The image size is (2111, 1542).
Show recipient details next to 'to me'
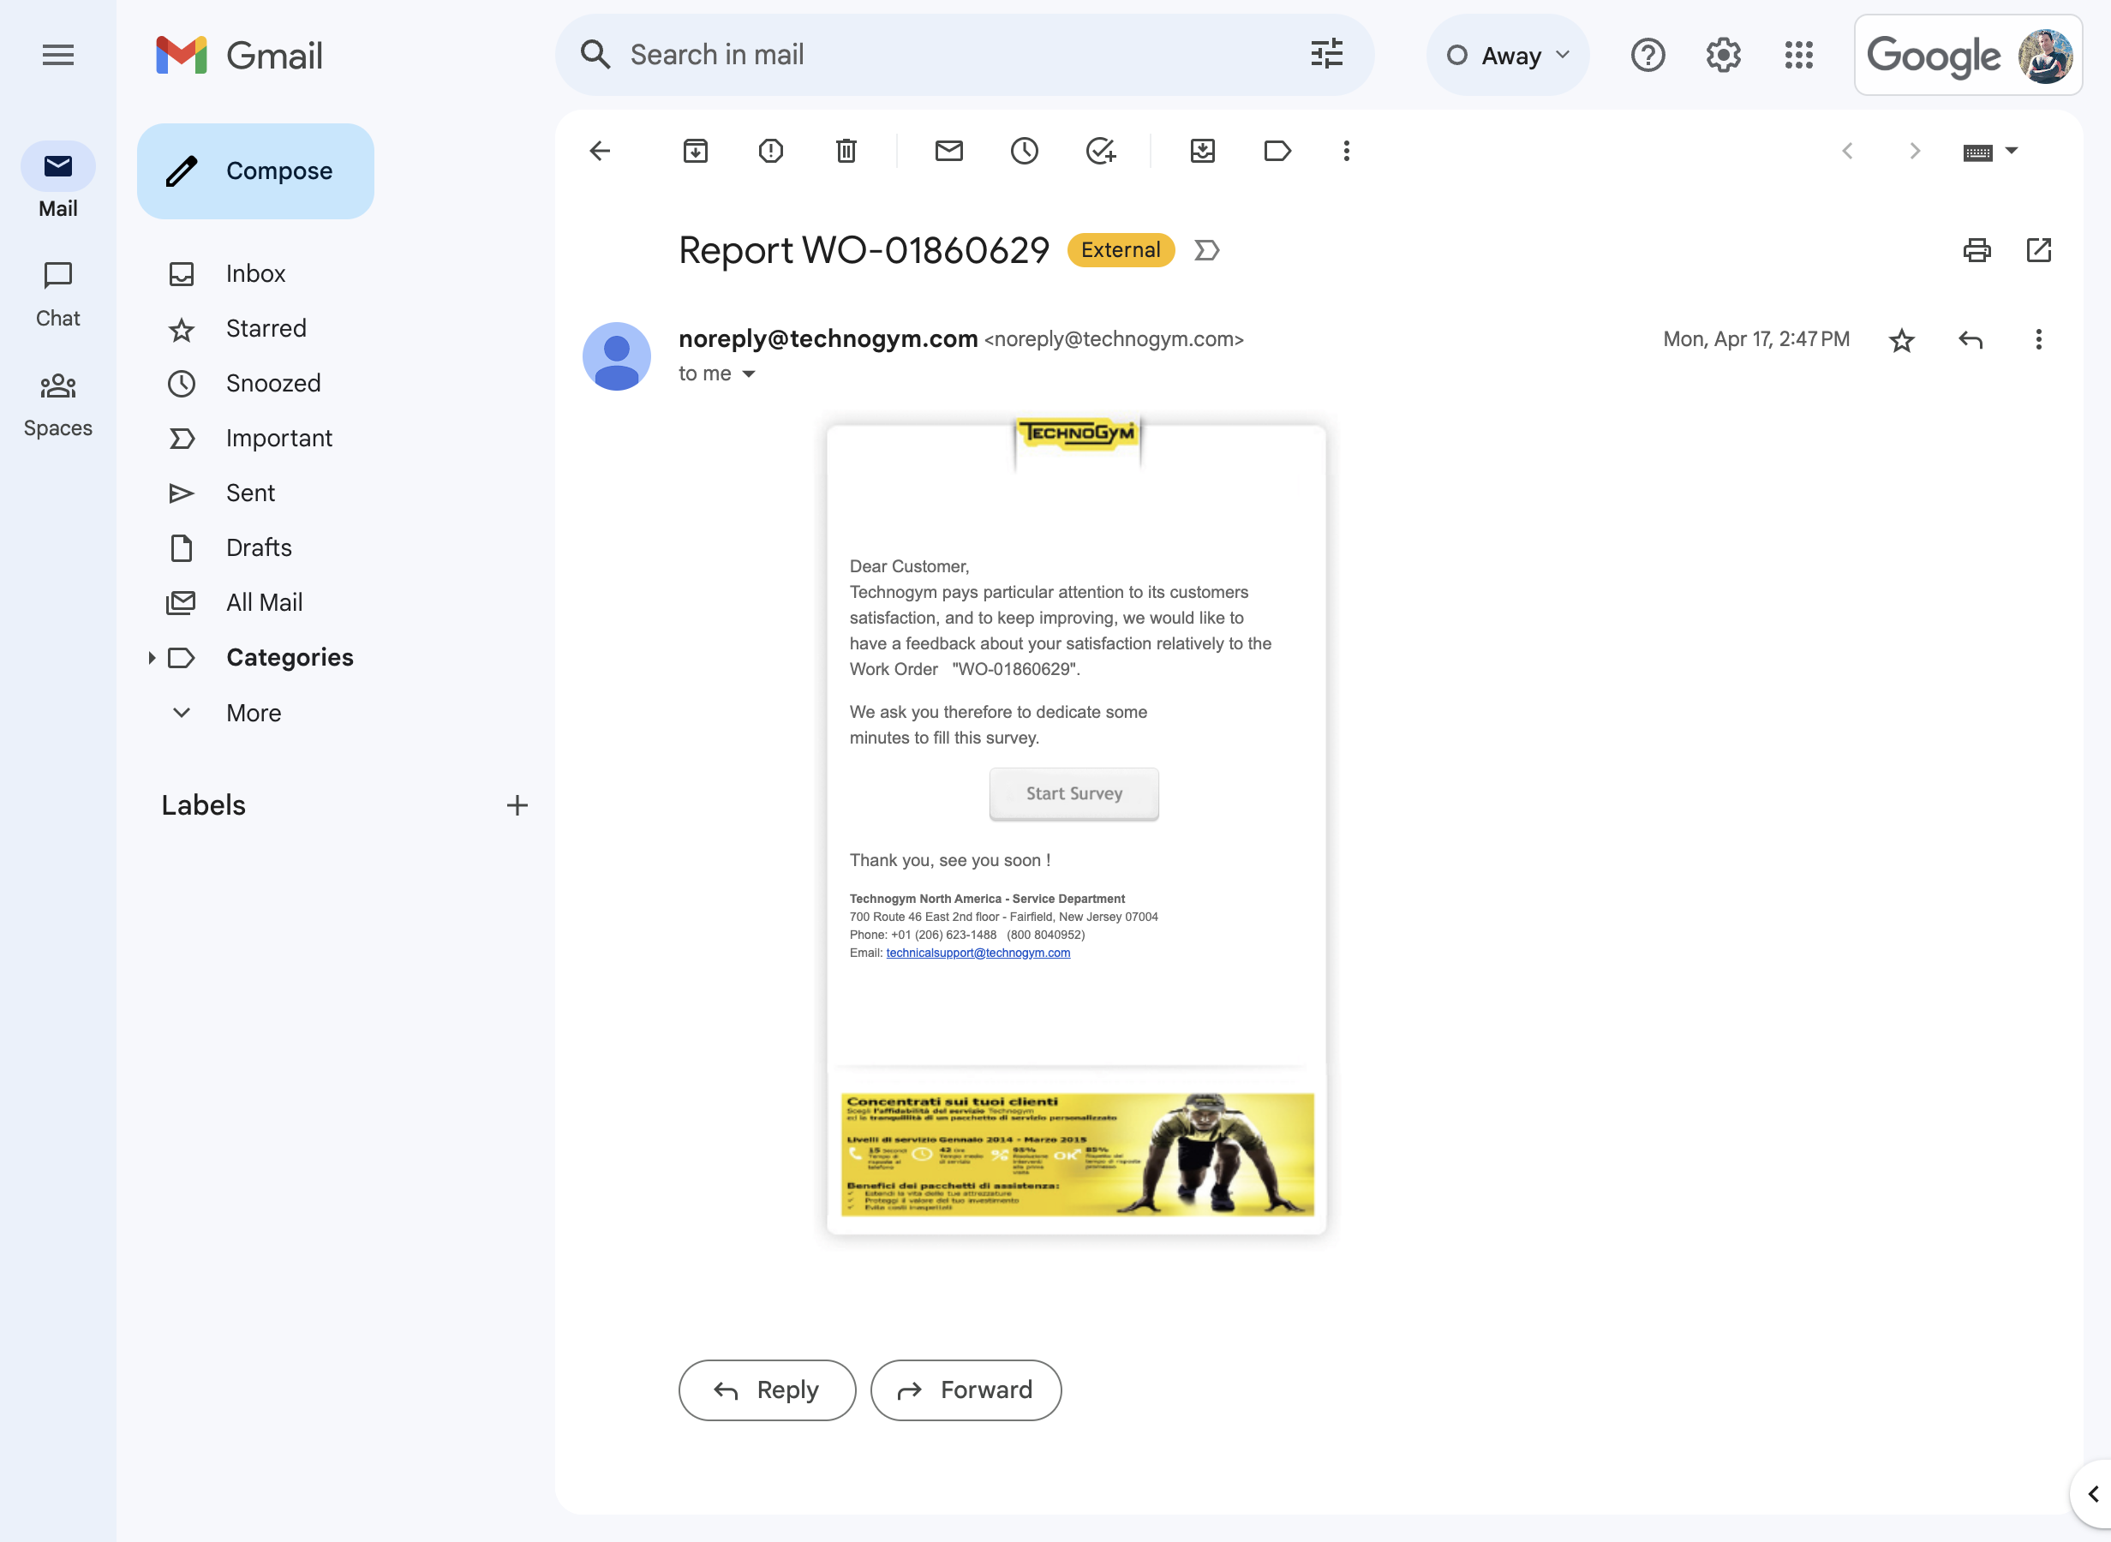tap(749, 374)
